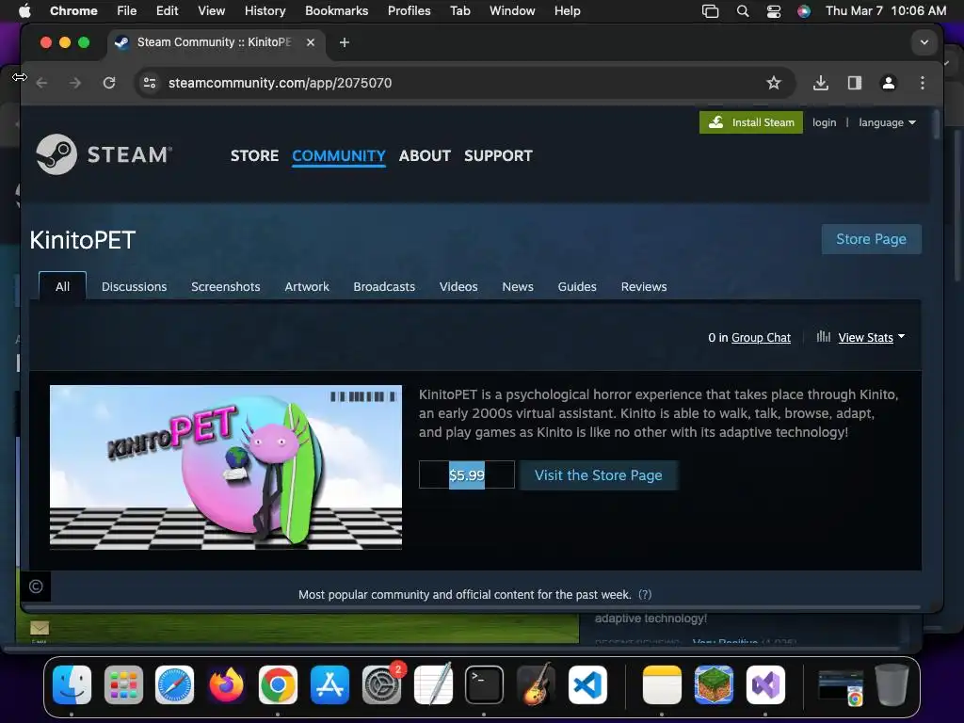The image size is (964, 723).
Task: Expand tab search chevron in Chrome
Action: [x=924, y=42]
